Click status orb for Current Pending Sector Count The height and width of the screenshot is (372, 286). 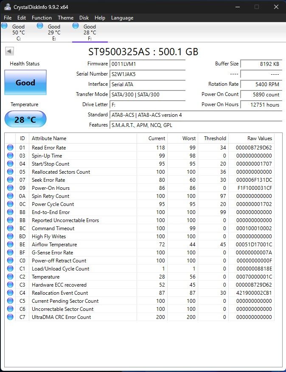coord(10,301)
